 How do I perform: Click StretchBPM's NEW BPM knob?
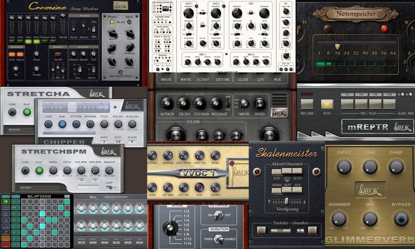click(95, 170)
